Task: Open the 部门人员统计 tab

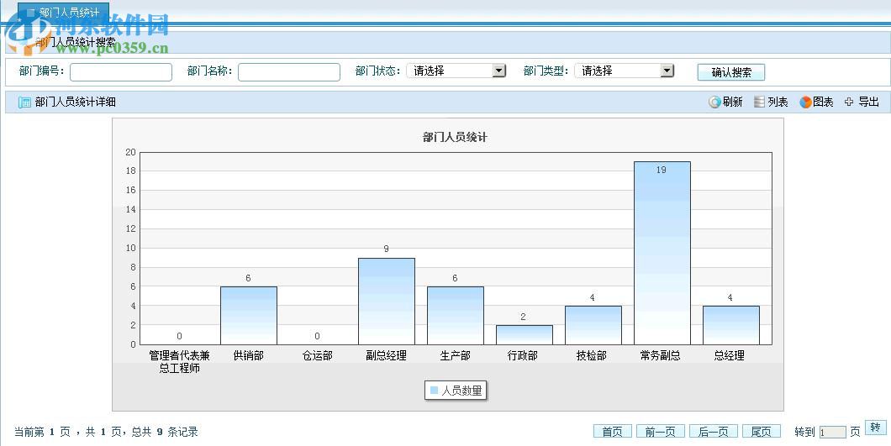Action: coord(63,12)
